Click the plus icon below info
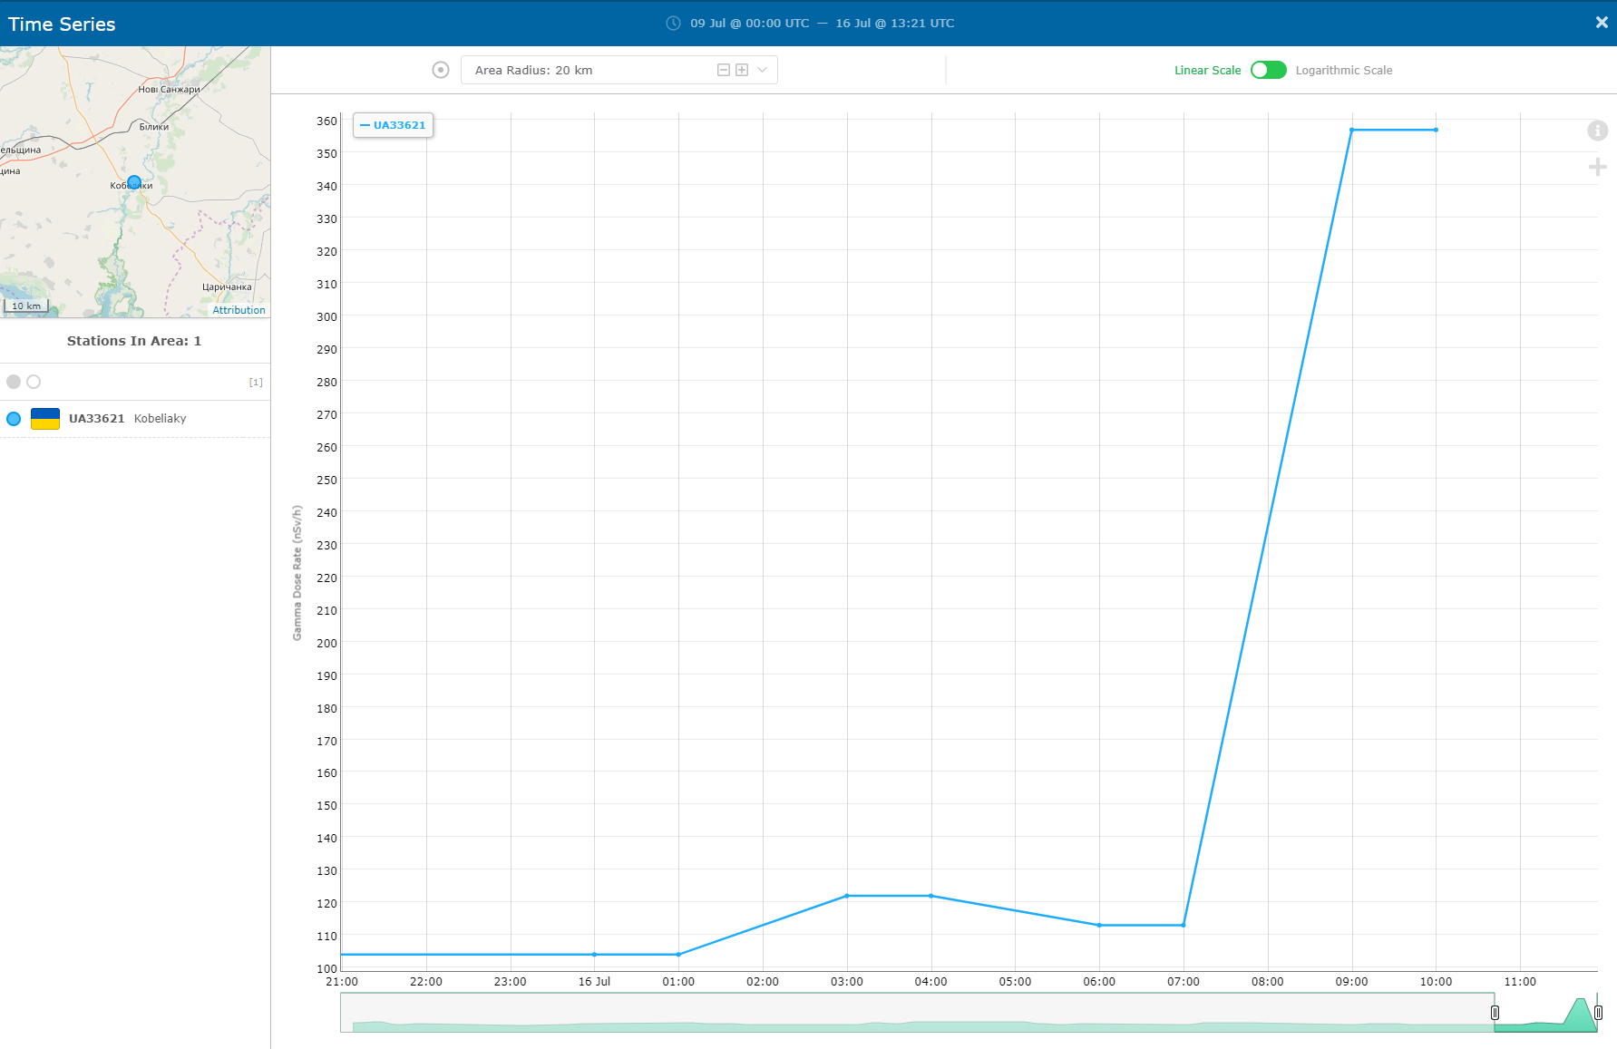Viewport: 1617px width, 1049px height. click(x=1597, y=167)
